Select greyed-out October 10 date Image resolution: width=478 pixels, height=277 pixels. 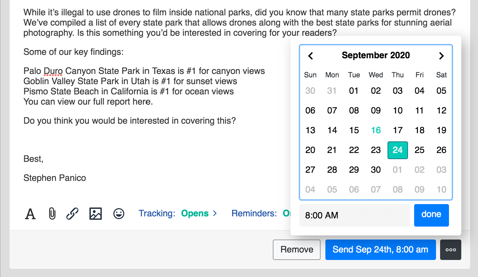click(441, 189)
